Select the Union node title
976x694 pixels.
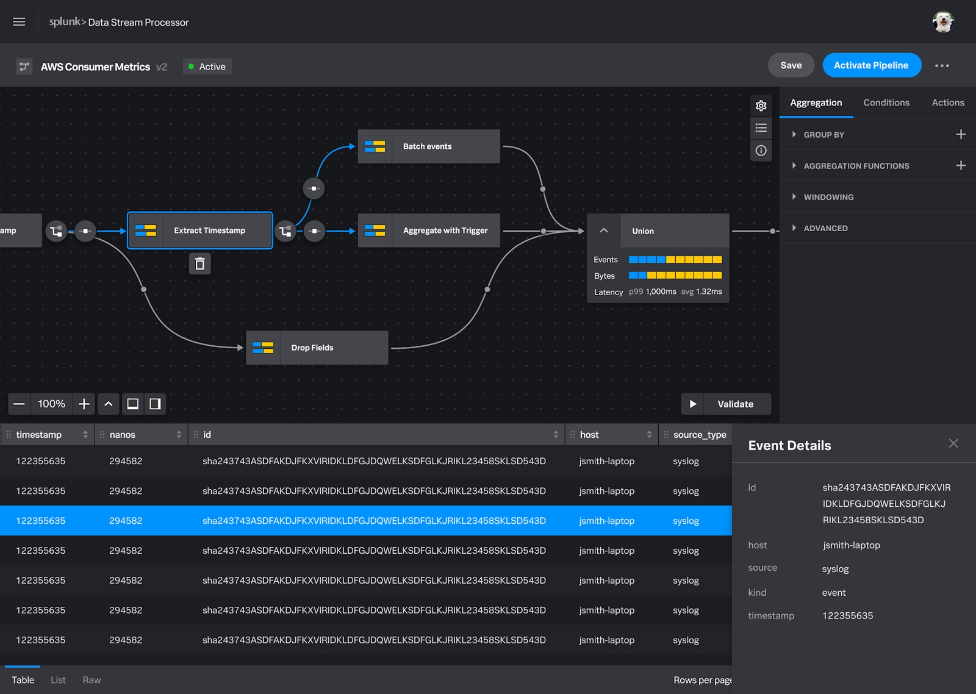[643, 231]
